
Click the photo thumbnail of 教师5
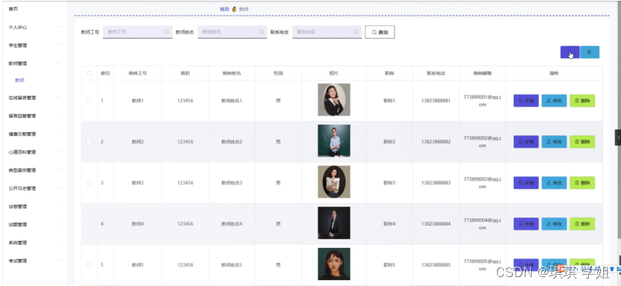(x=334, y=264)
